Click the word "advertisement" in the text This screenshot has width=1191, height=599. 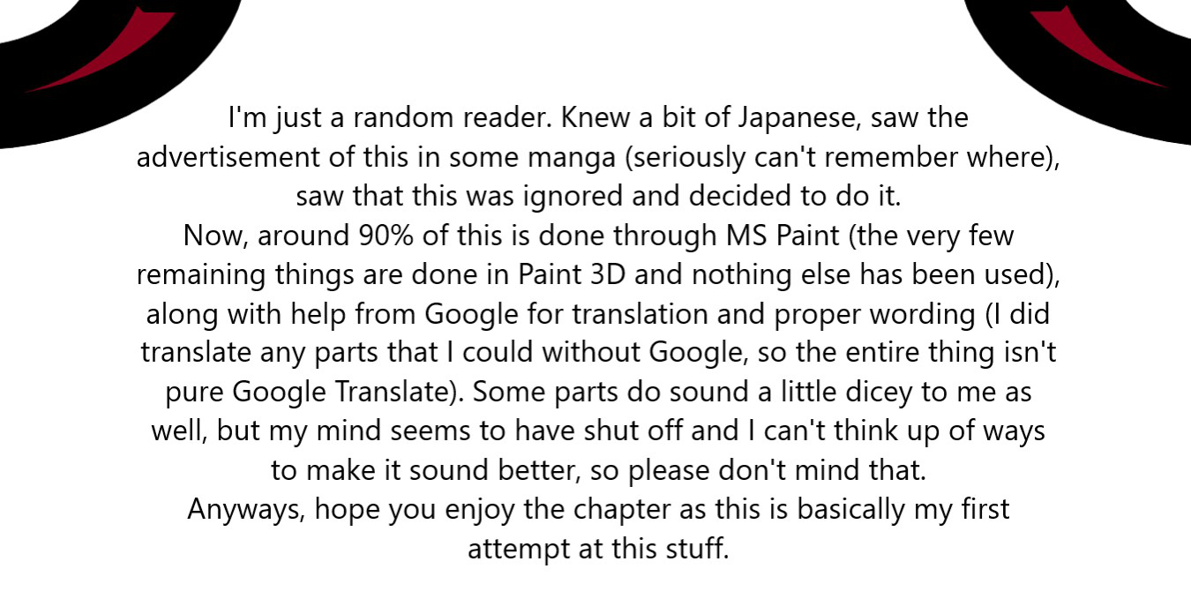(228, 157)
